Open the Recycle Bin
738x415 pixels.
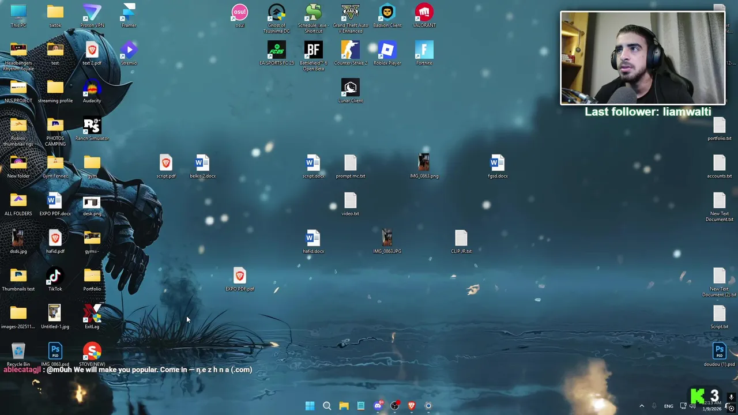click(x=18, y=354)
